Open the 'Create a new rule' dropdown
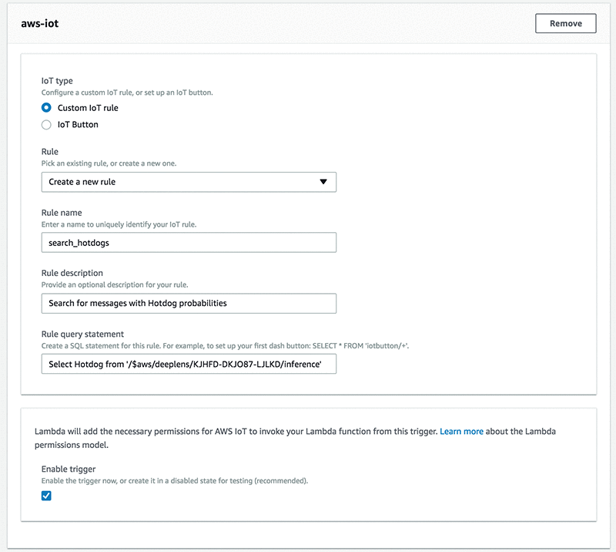 (189, 182)
